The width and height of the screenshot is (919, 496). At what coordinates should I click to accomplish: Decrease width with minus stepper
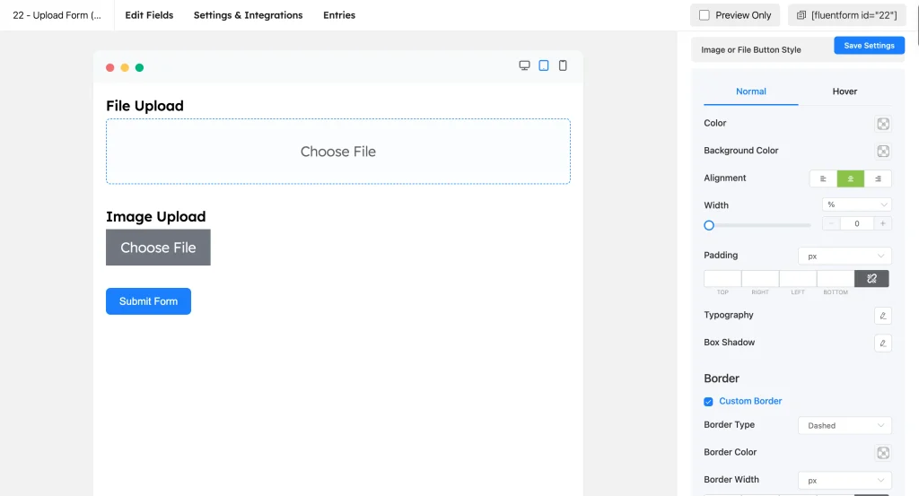point(831,223)
